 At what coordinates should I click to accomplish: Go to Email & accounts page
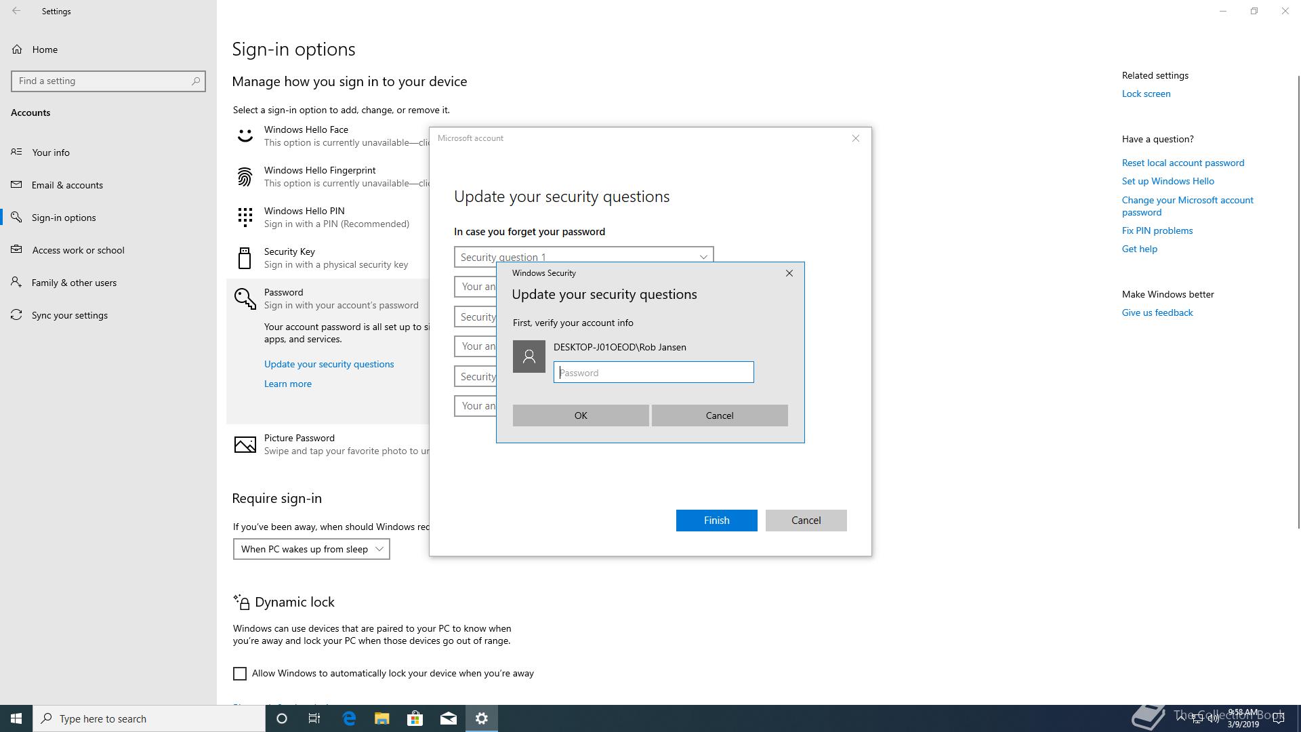coord(108,185)
